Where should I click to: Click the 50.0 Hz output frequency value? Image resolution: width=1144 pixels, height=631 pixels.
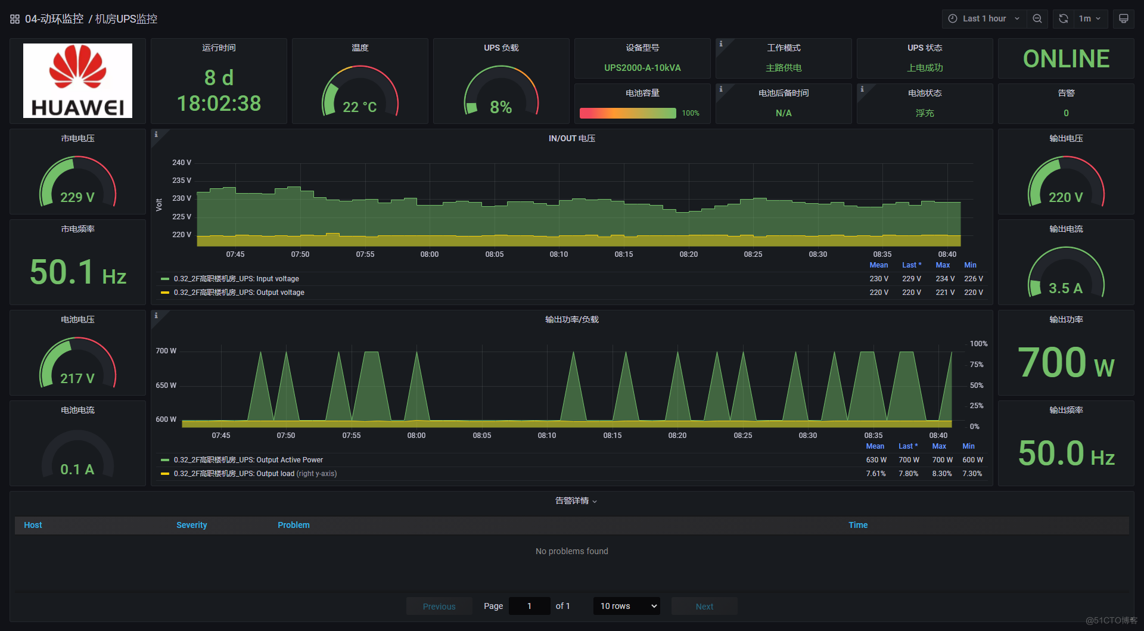(x=1066, y=453)
